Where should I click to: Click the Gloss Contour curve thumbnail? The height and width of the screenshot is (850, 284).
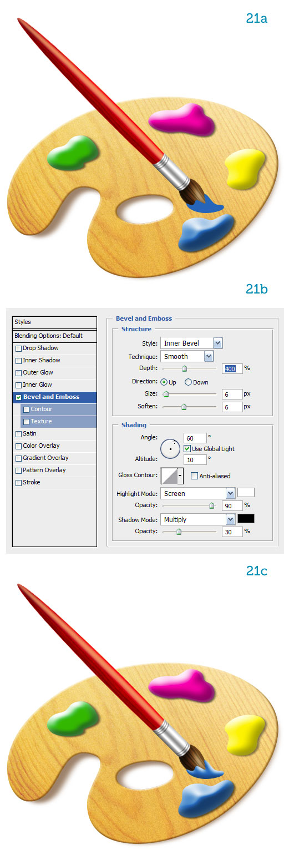coord(169,475)
